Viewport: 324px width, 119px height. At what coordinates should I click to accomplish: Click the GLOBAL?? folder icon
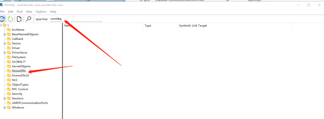pos(9,62)
